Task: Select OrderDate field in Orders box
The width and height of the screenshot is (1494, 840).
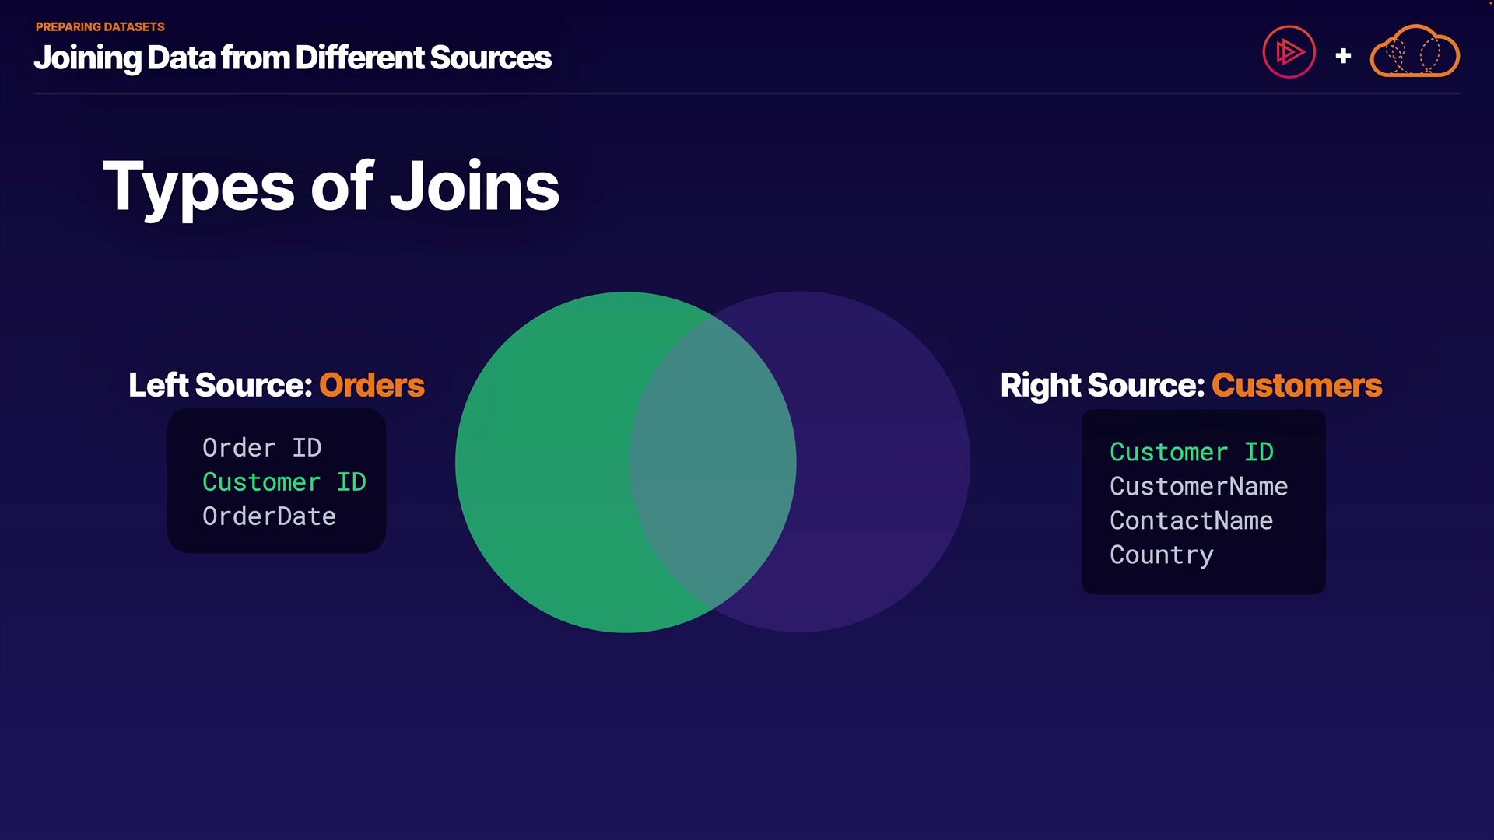Action: tap(269, 516)
